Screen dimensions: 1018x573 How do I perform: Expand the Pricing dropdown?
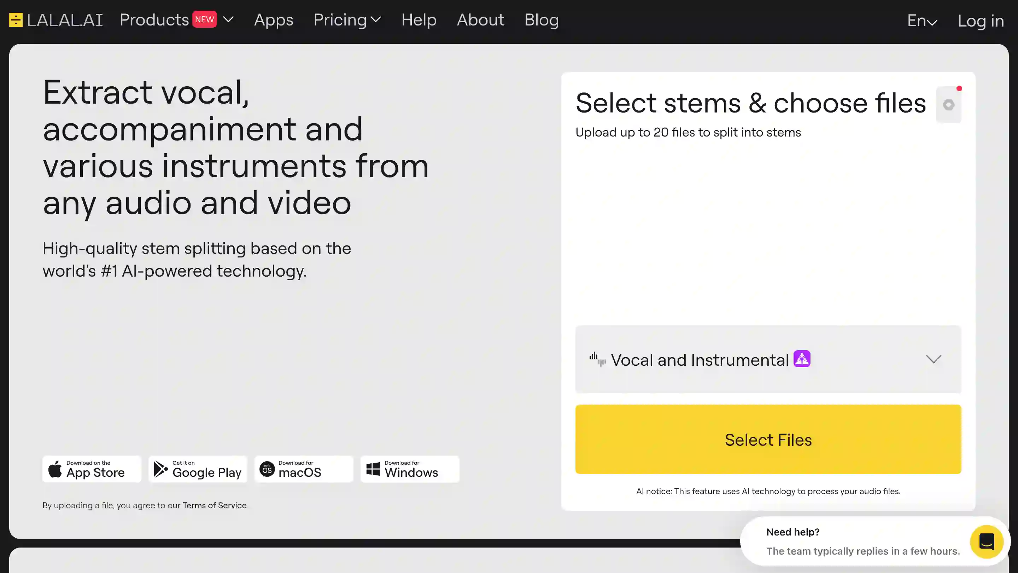pos(347,20)
